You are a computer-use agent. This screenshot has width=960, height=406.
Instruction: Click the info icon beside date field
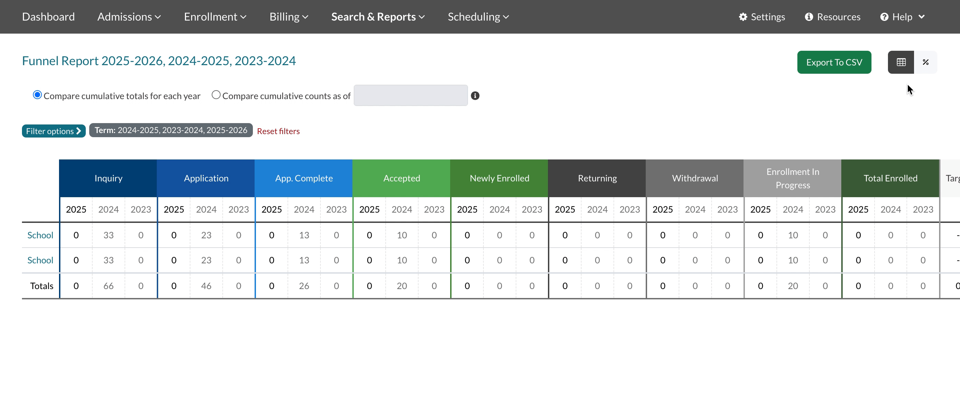pyautogui.click(x=475, y=96)
